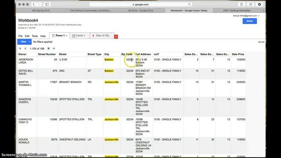The height and width of the screenshot is (158, 281).
Task: Click sale price 155000
Action: tap(241, 60)
